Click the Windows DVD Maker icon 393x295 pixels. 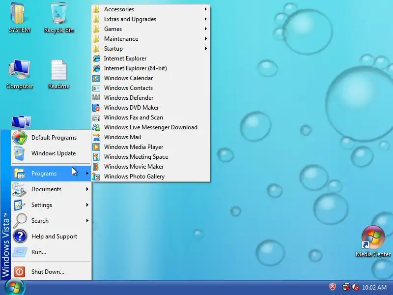(x=96, y=108)
